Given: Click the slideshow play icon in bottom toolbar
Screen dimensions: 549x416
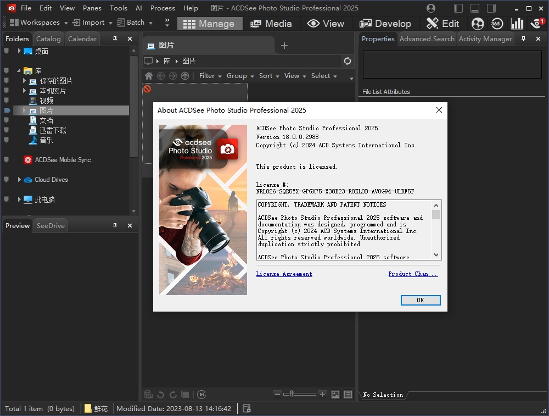Looking at the screenshot, I should click(x=201, y=395).
